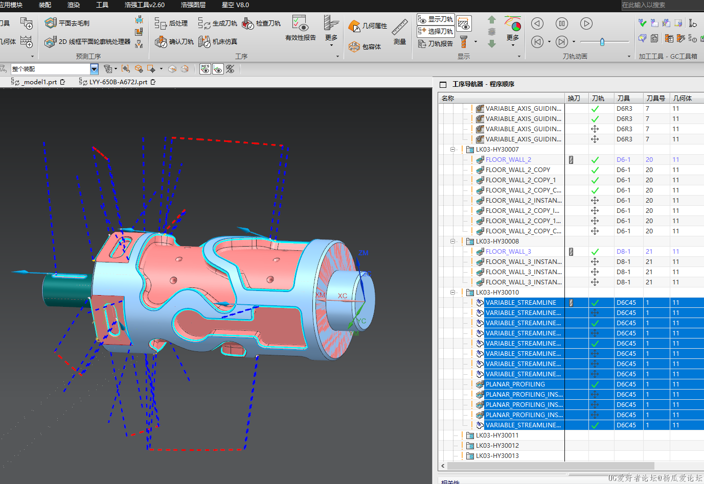
Task: Open the step-forward playback dropdown arrow
Action: pyautogui.click(x=573, y=42)
